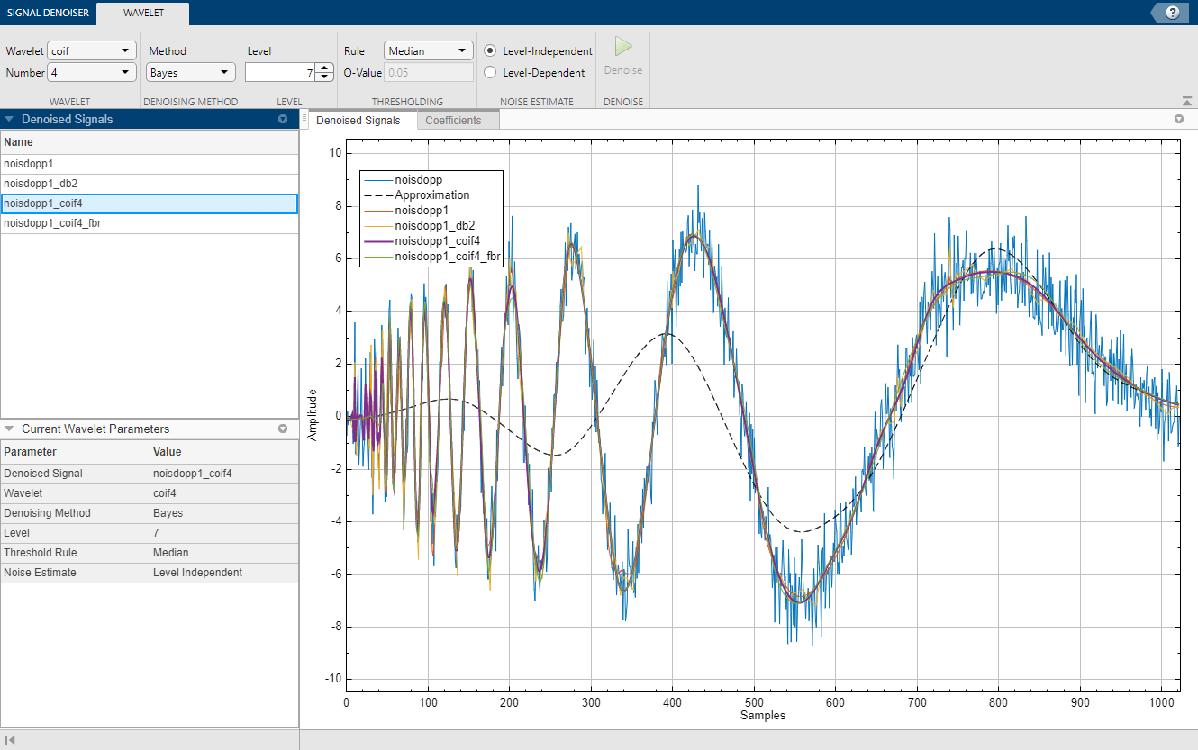Switch to the Coefficients tab

point(457,119)
